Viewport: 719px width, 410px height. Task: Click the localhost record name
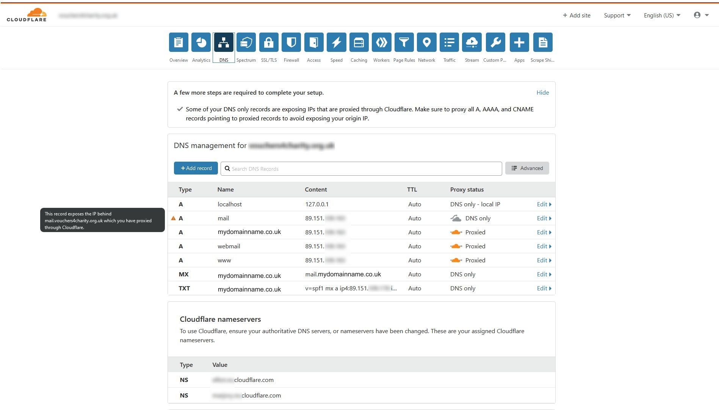pos(230,204)
